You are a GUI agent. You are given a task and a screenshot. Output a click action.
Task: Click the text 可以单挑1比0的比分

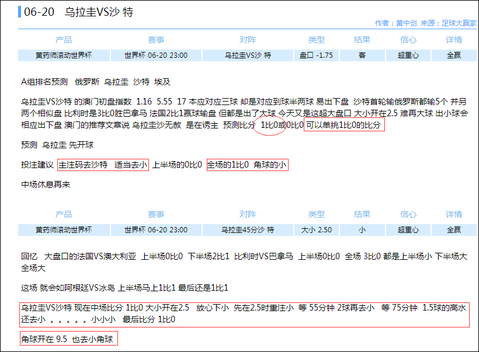tap(343, 125)
